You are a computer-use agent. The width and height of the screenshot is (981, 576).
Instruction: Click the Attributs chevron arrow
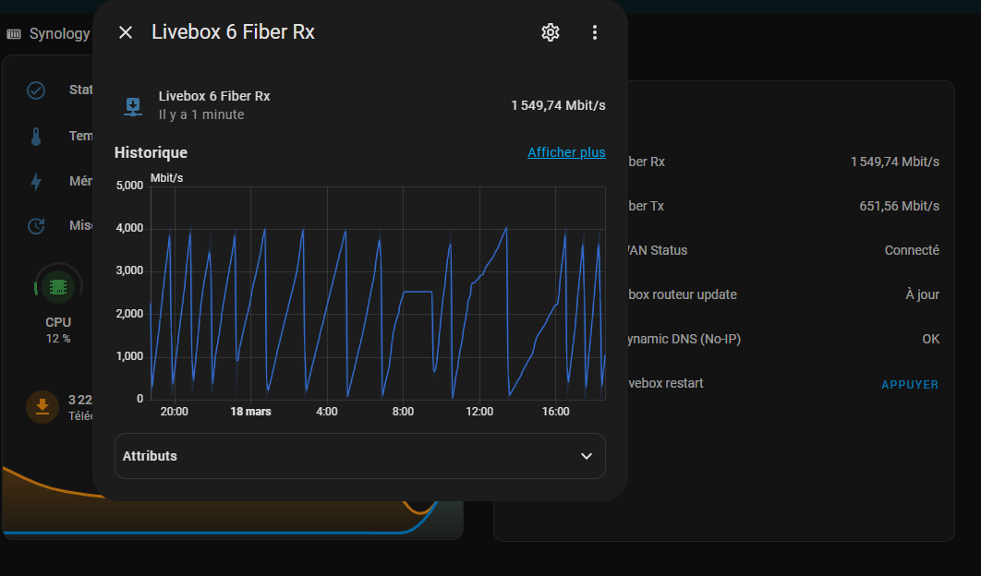coord(587,456)
